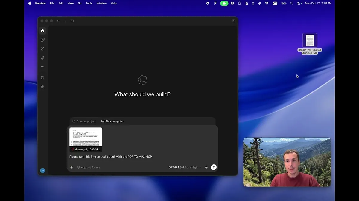359x201 pixels.
Task: Open the Window menu
Action: click(102, 3)
